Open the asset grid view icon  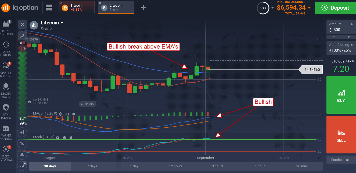(x=49, y=8)
